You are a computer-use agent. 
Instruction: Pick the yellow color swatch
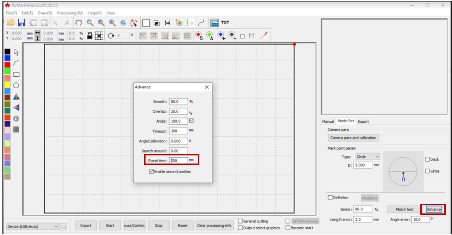[x=8, y=84]
